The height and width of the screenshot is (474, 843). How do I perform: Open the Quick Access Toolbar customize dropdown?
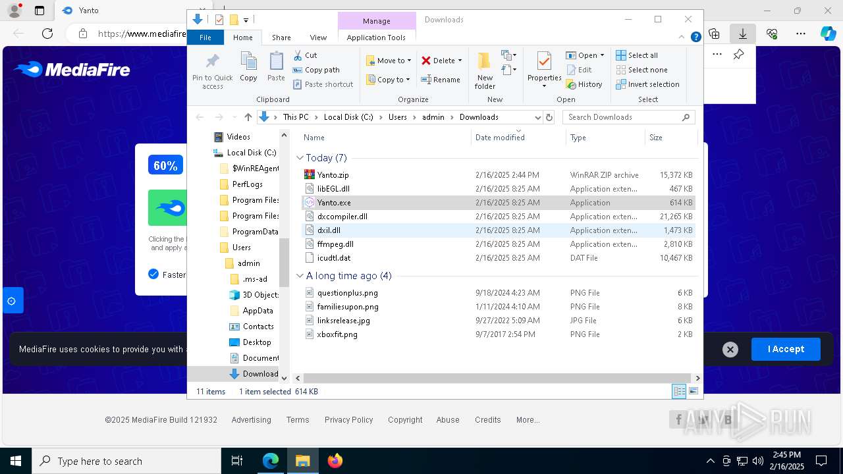246,20
